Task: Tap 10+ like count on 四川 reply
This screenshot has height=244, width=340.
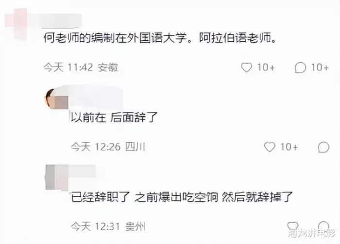Action: pyautogui.click(x=289, y=147)
